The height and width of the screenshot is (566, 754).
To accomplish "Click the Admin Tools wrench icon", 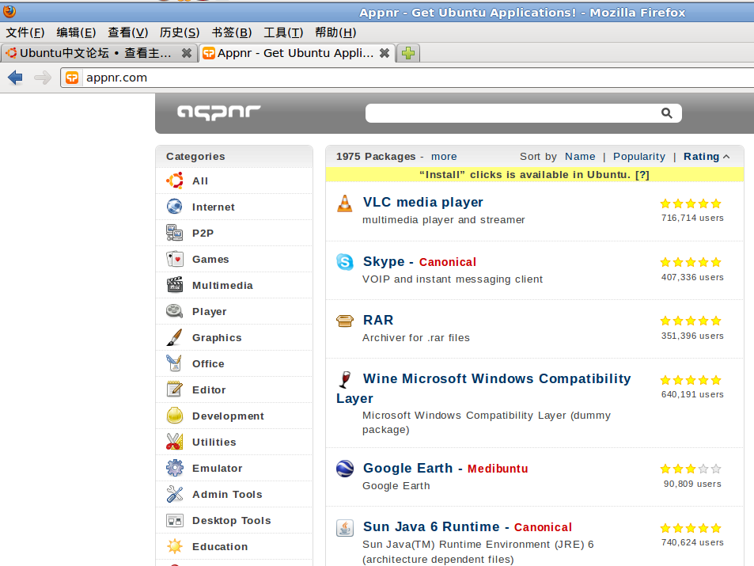I will [x=175, y=494].
